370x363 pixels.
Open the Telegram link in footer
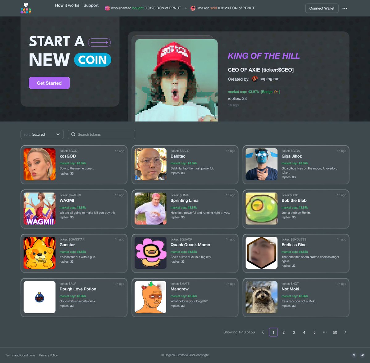tap(362, 355)
